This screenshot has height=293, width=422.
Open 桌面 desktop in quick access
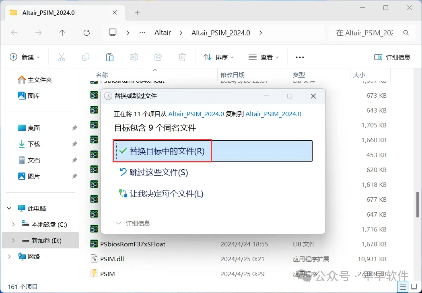coord(29,128)
